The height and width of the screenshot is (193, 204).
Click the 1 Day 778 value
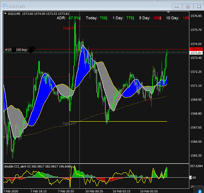[x=130, y=18]
